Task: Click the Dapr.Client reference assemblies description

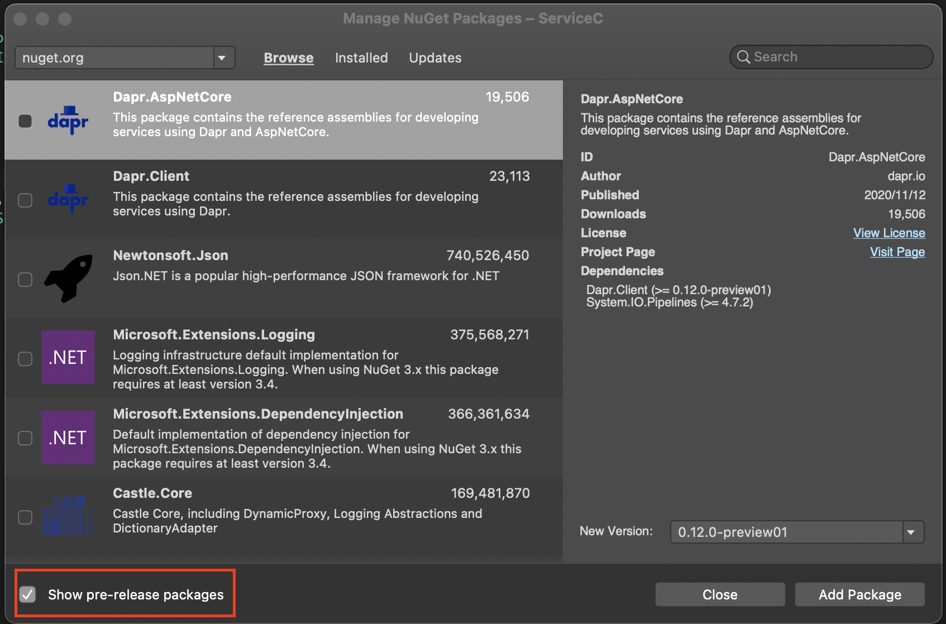Action: click(x=295, y=204)
